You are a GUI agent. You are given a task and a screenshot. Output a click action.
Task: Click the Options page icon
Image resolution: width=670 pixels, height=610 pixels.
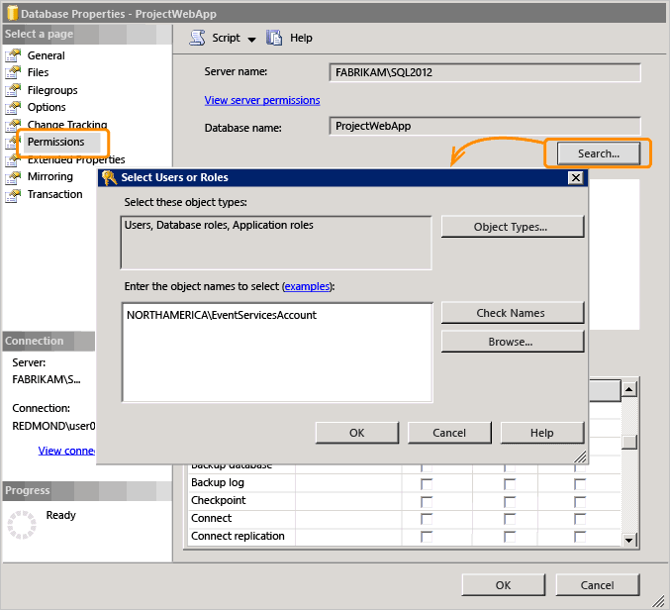pos(13,108)
